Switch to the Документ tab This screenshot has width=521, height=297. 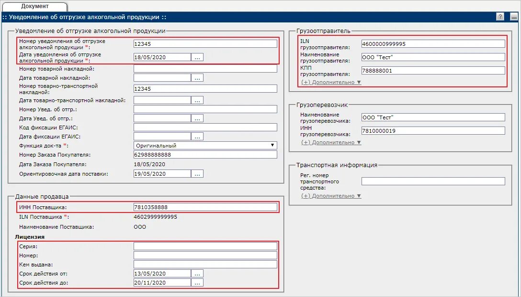pos(34,6)
